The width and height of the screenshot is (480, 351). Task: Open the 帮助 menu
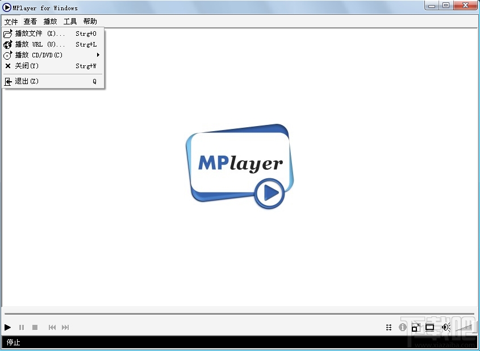[x=90, y=21]
